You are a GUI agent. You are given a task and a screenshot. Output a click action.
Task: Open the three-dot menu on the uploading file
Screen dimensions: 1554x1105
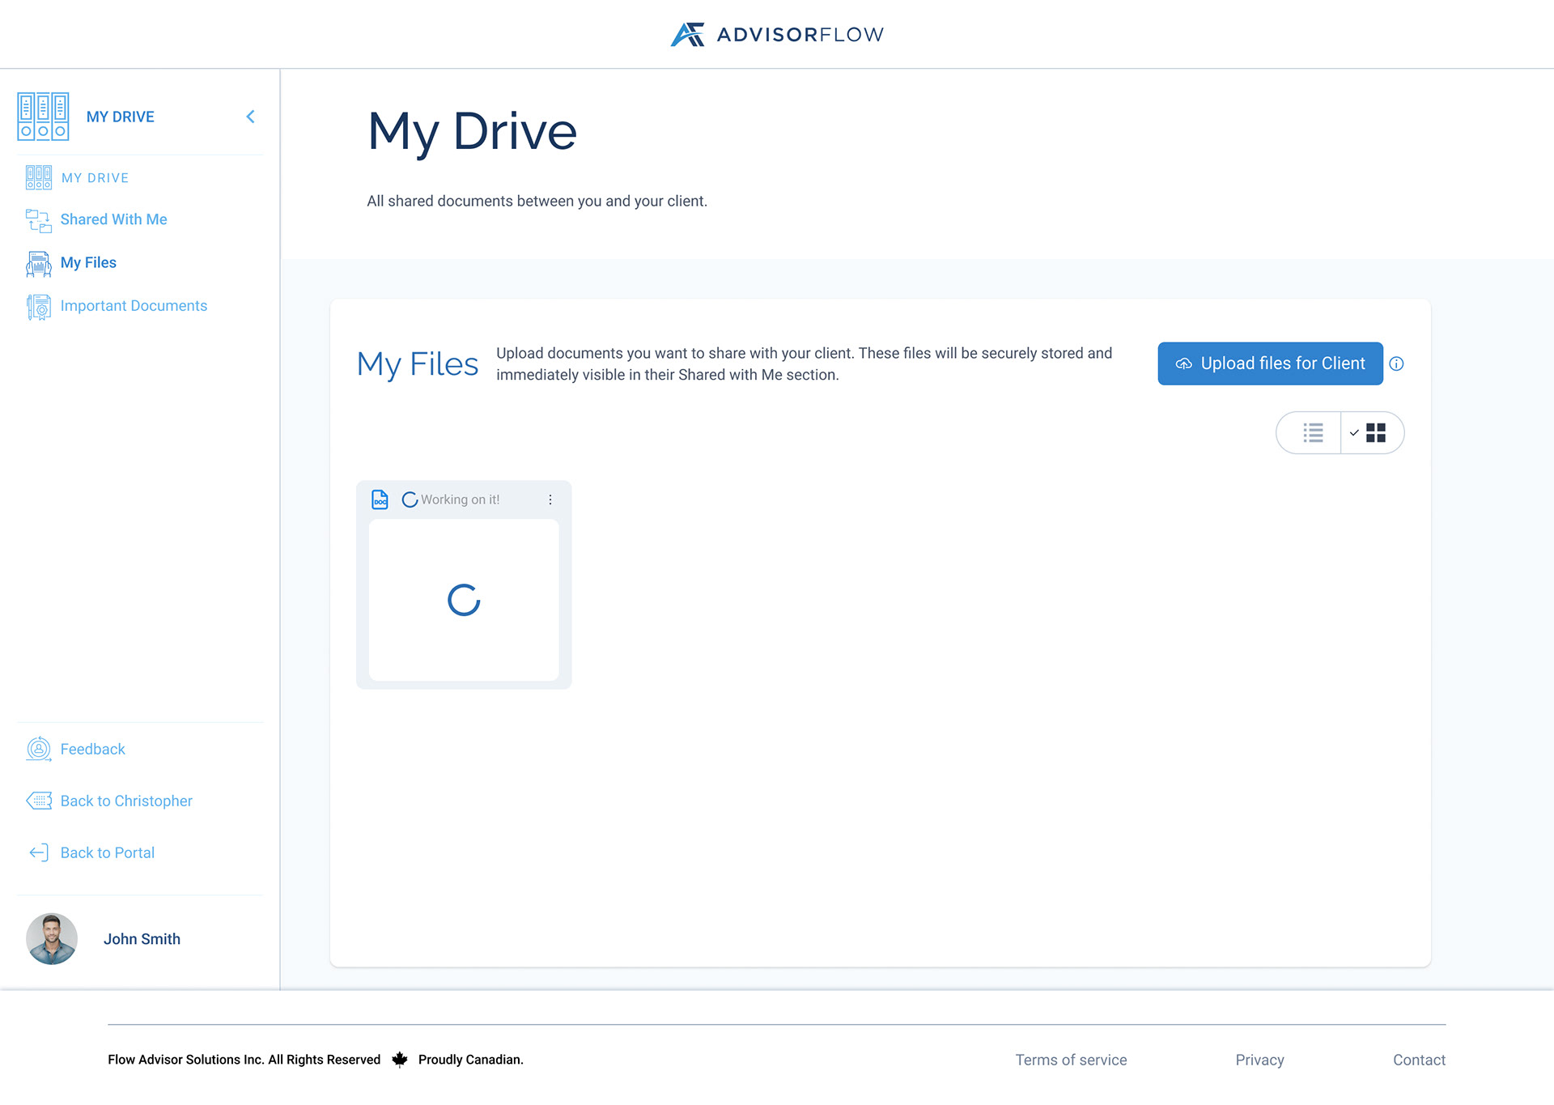(x=551, y=499)
